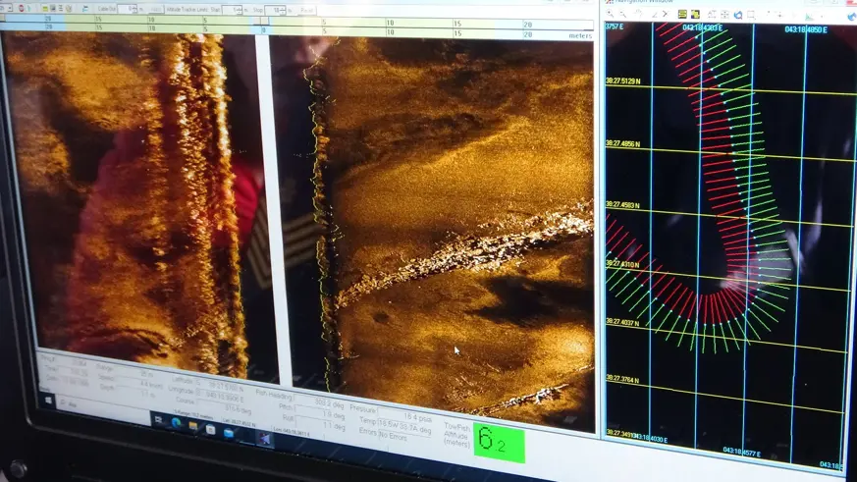Click the red stop icon in sonar toolbar

[22, 8]
